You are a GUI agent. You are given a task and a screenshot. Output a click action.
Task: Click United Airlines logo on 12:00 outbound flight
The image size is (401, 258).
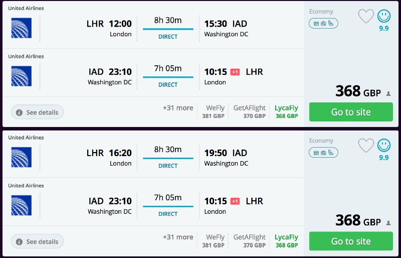point(22,28)
